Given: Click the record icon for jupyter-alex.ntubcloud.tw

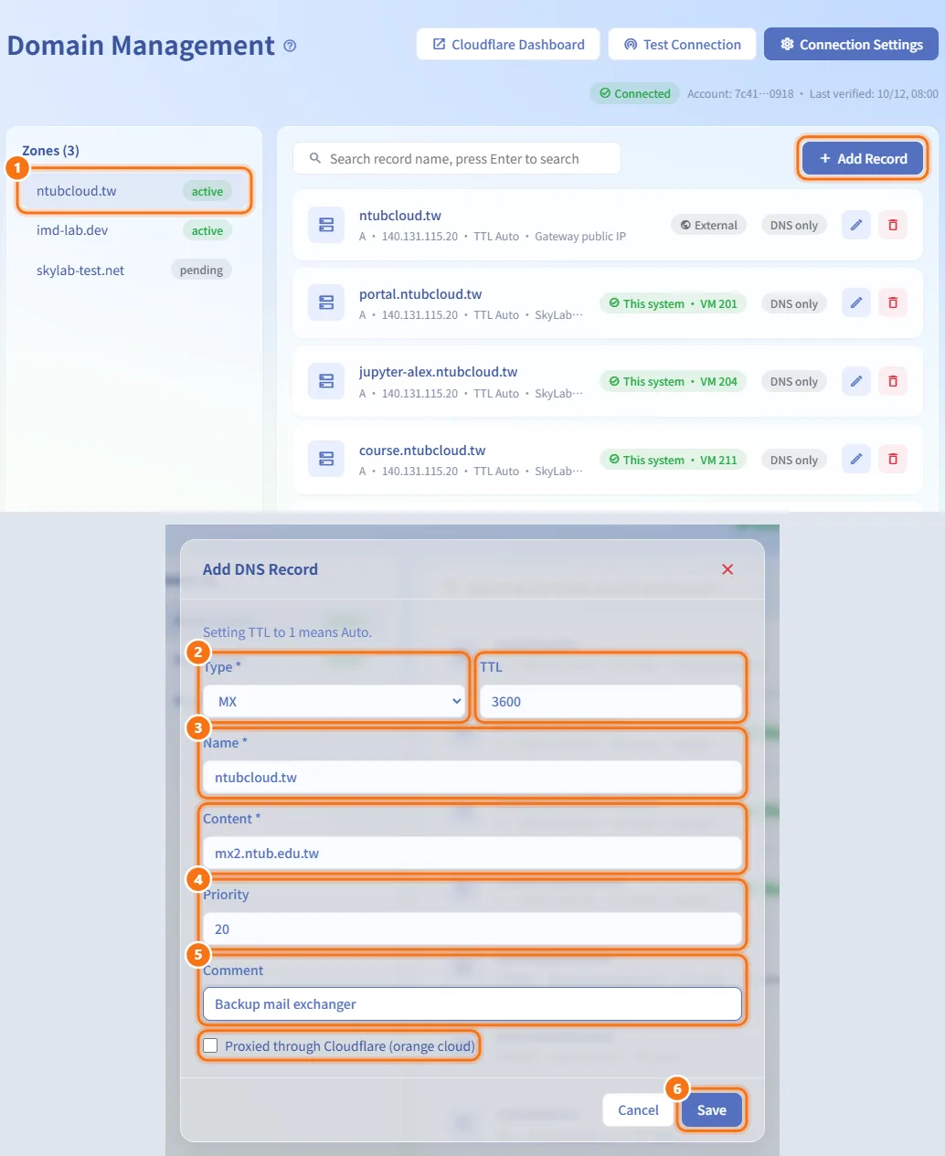Looking at the screenshot, I should tap(326, 381).
